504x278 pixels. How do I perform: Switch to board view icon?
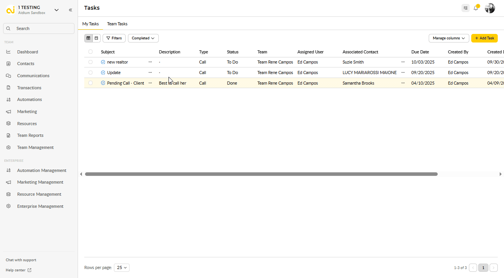click(x=96, y=38)
